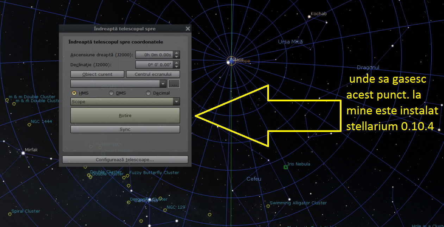Click the Centrul ecranului button
The image size is (444, 227).
153,74
